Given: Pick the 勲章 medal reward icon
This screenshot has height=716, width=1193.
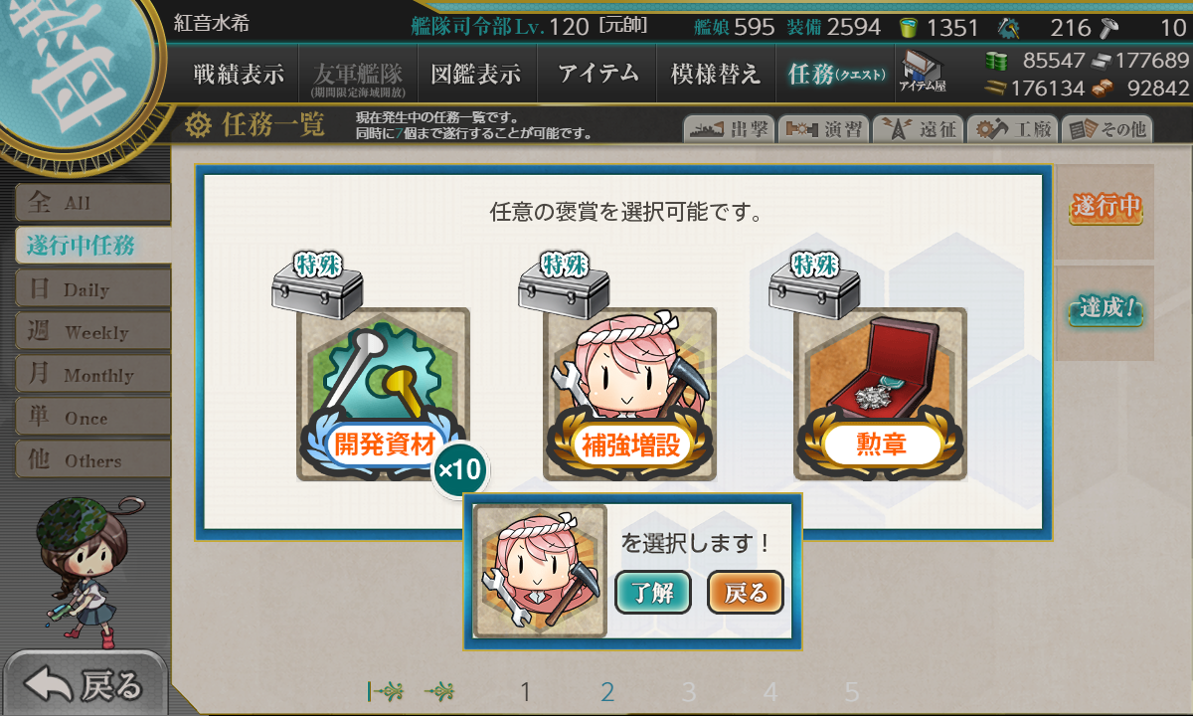Looking at the screenshot, I should click(880, 394).
